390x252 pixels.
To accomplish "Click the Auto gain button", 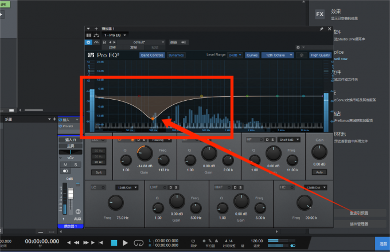I will (319, 172).
